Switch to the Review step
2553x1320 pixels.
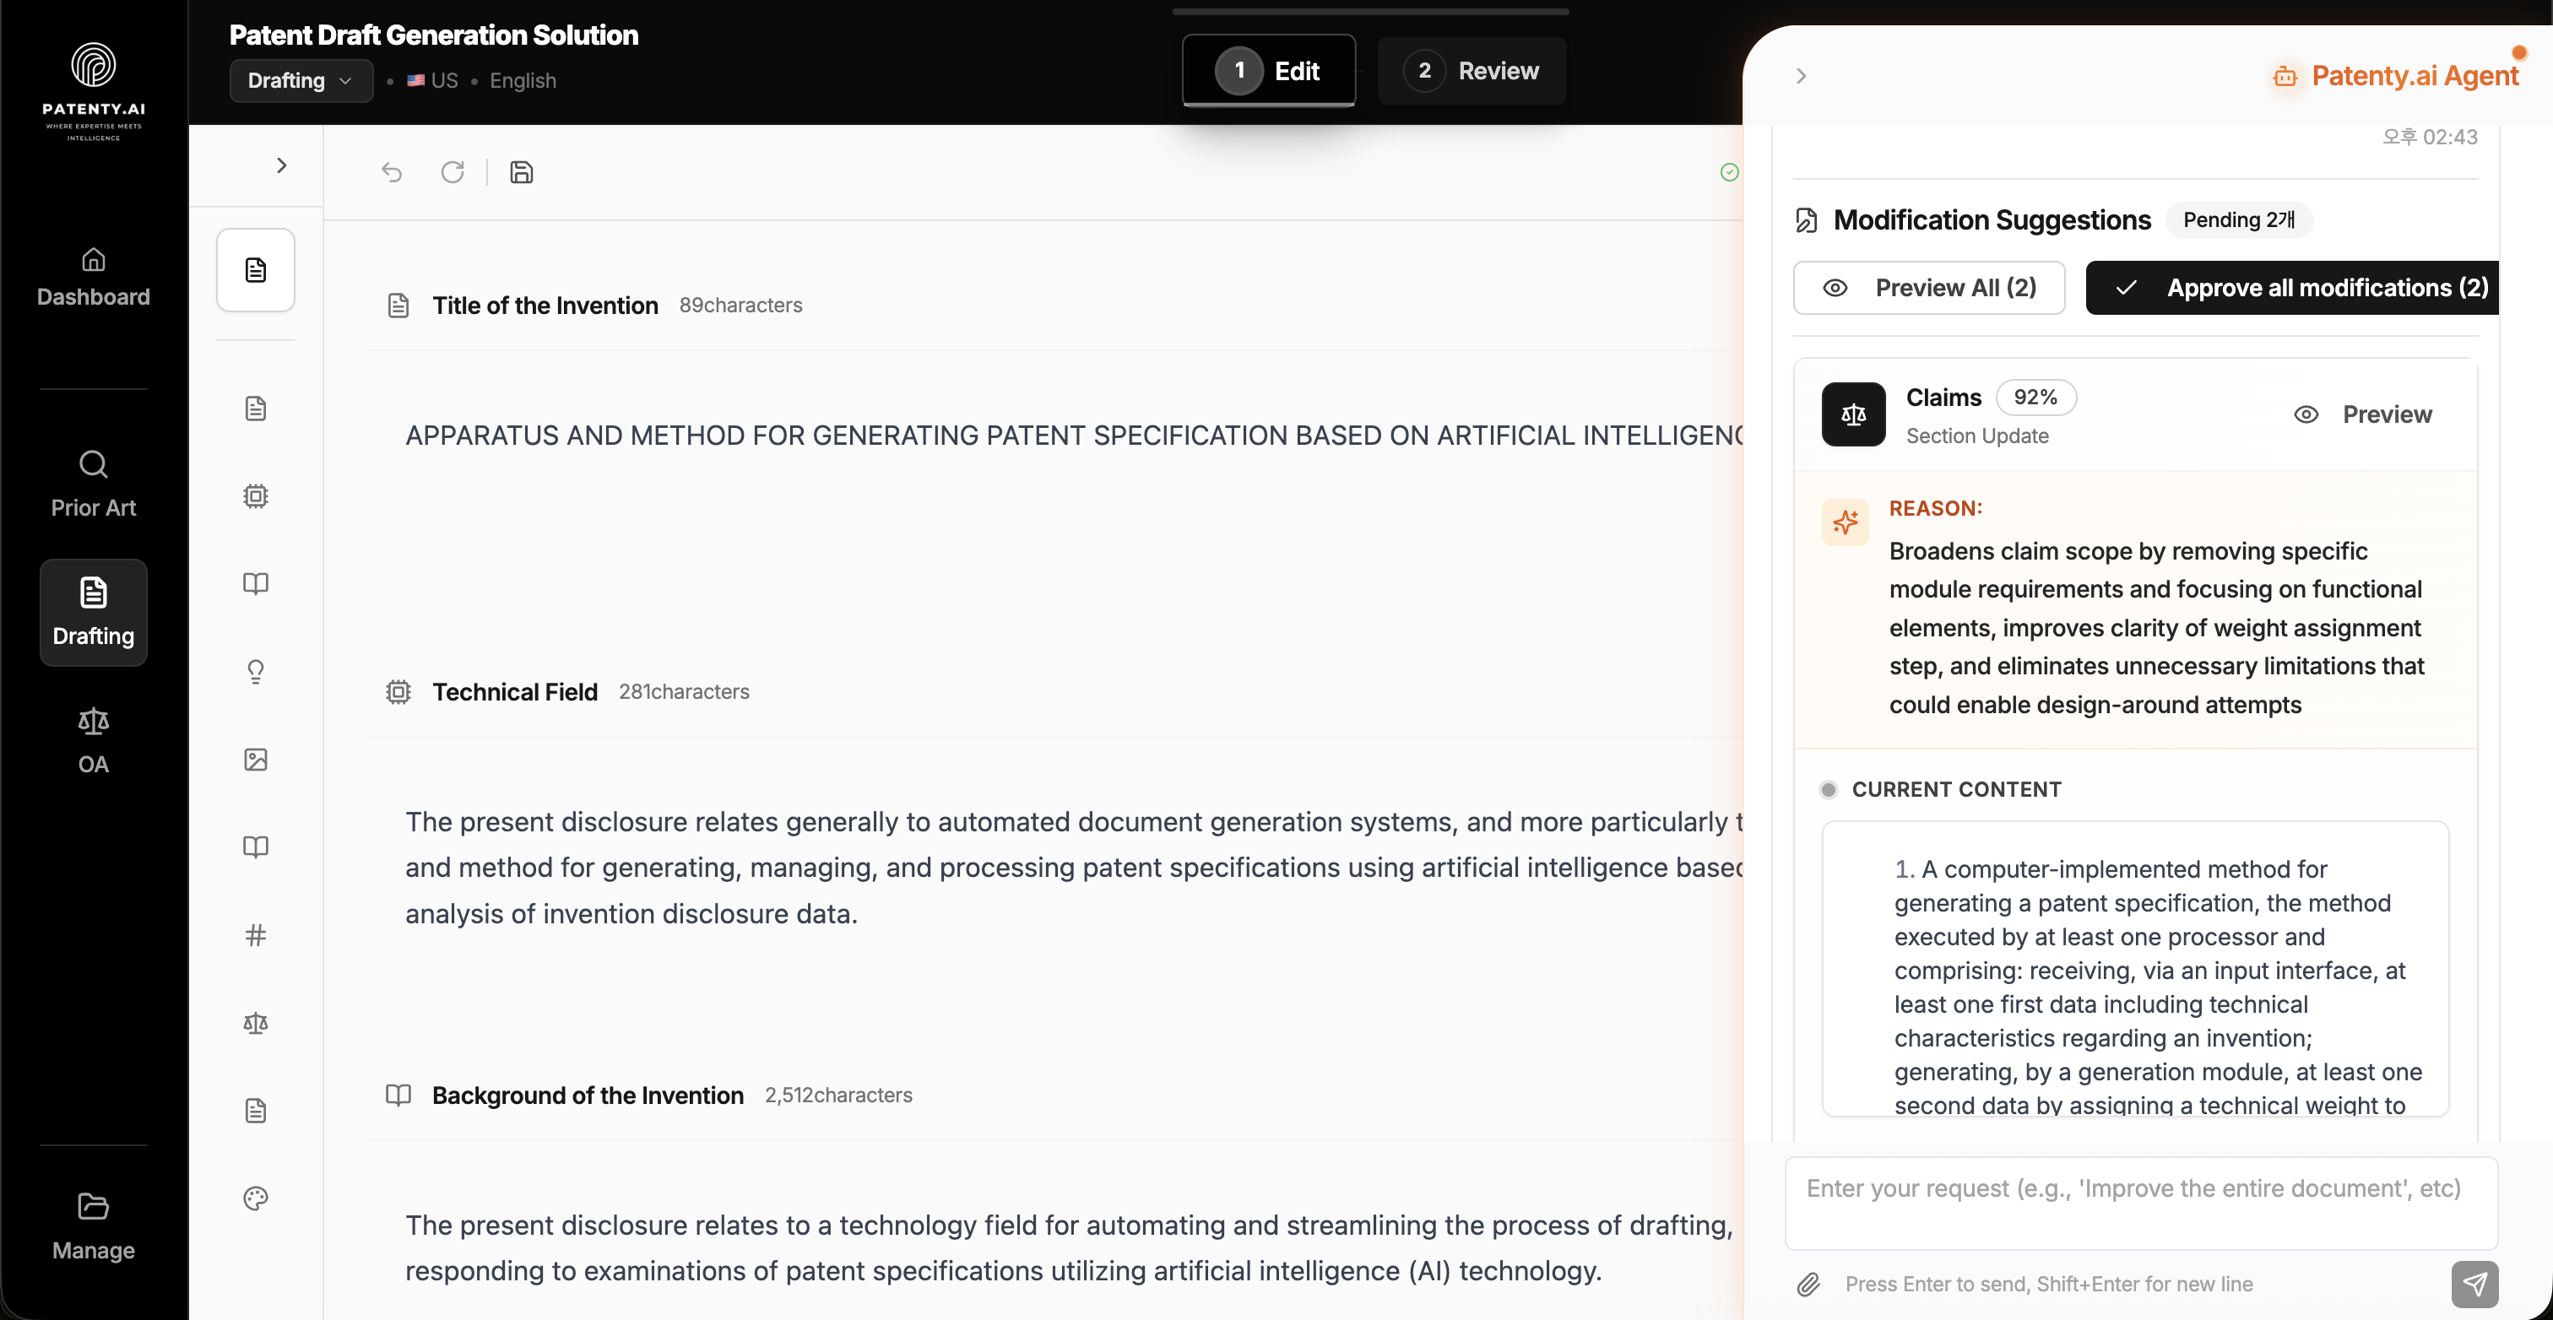[x=1471, y=70]
